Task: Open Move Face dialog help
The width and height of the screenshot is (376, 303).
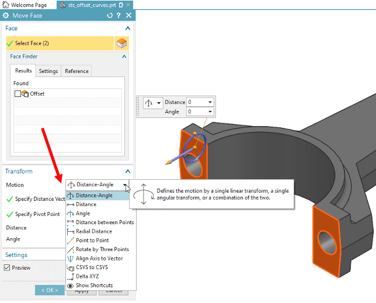Action: [119, 16]
